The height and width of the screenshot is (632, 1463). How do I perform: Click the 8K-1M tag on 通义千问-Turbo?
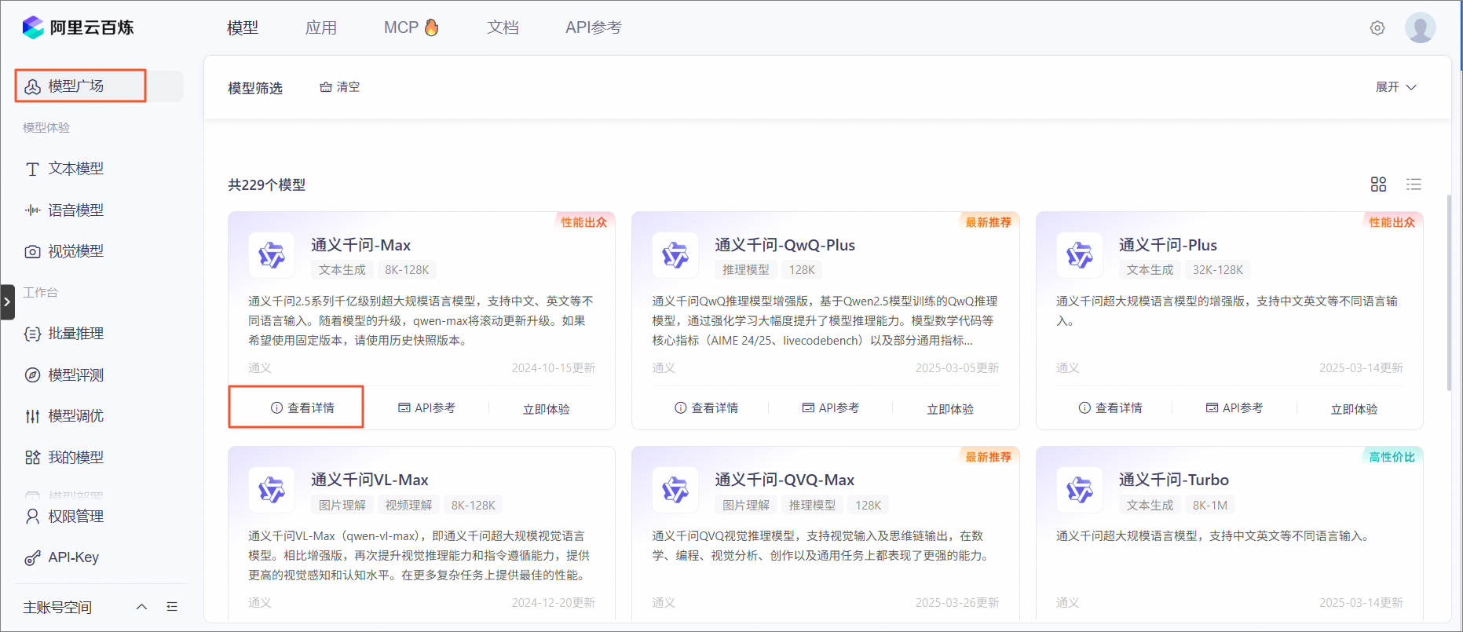[x=1209, y=506]
